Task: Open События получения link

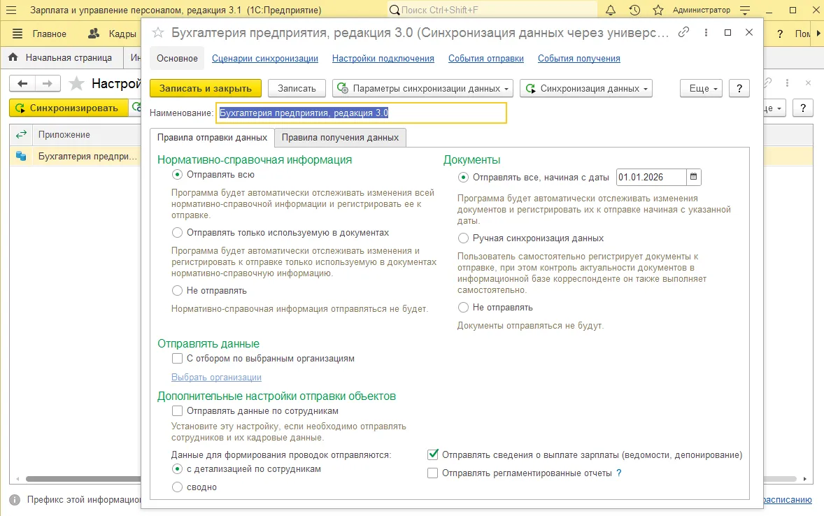Action: [579, 58]
